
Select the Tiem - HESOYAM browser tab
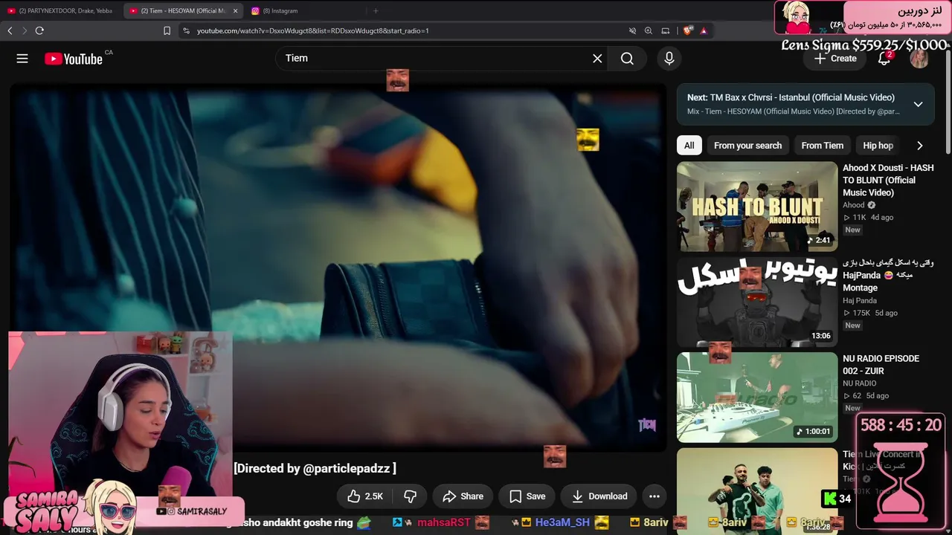(182, 10)
